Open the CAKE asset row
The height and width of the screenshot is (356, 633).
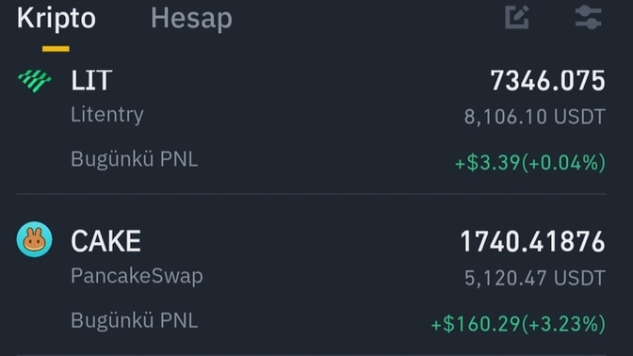(311, 281)
